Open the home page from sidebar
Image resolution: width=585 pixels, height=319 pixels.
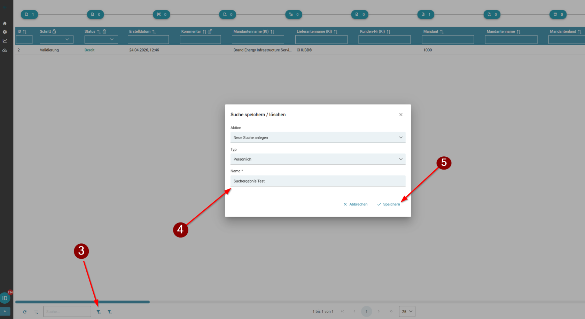tap(5, 23)
